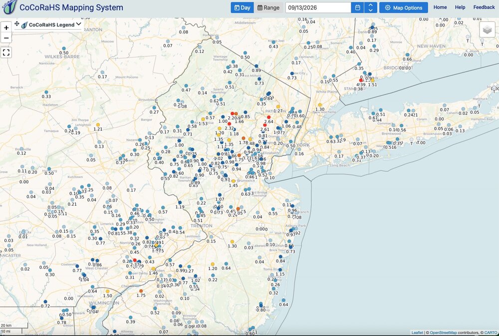Image resolution: width=499 pixels, height=336 pixels.
Task: Open the Leaflet attribution link
Action: pos(417,333)
